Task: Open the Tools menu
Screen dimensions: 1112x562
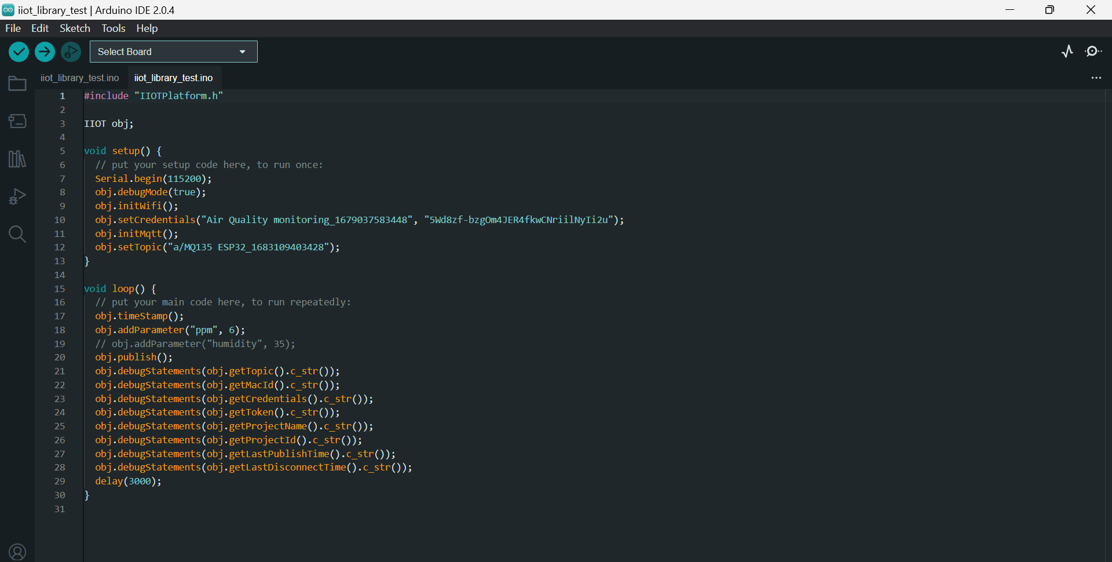Action: 113,28
